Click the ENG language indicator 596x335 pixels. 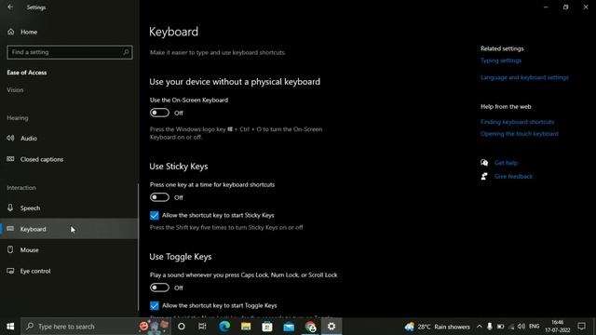[534, 327]
